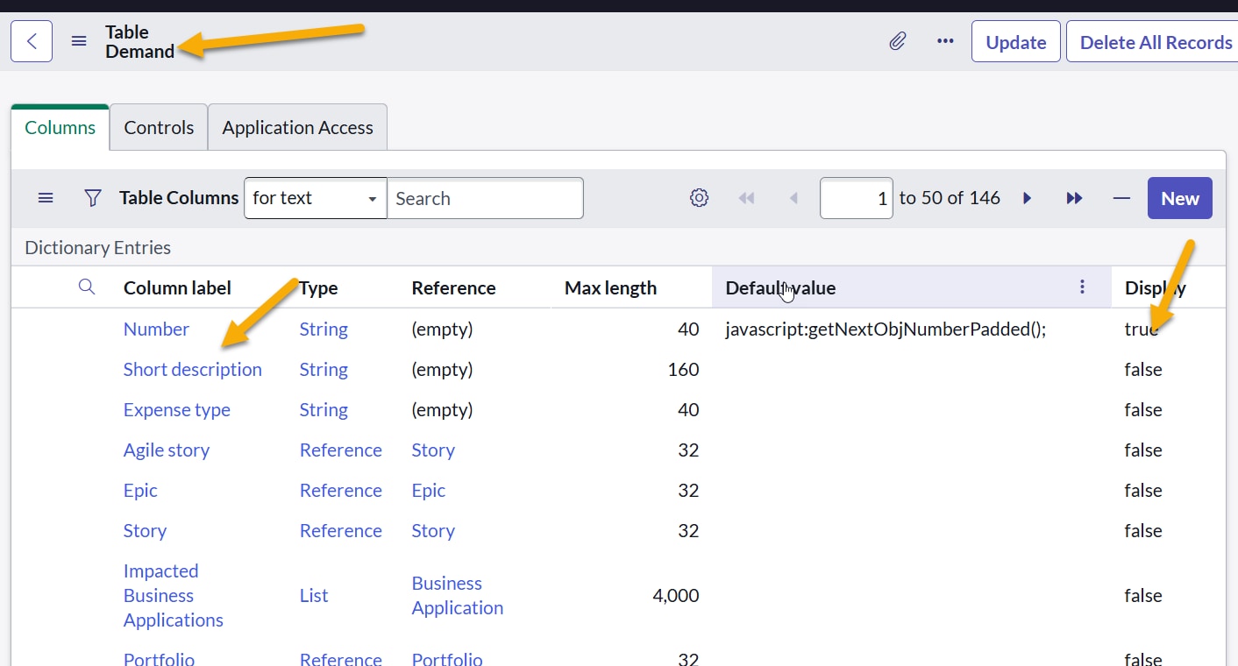
Task: Switch to the Application Access tab
Action: pyautogui.click(x=297, y=128)
